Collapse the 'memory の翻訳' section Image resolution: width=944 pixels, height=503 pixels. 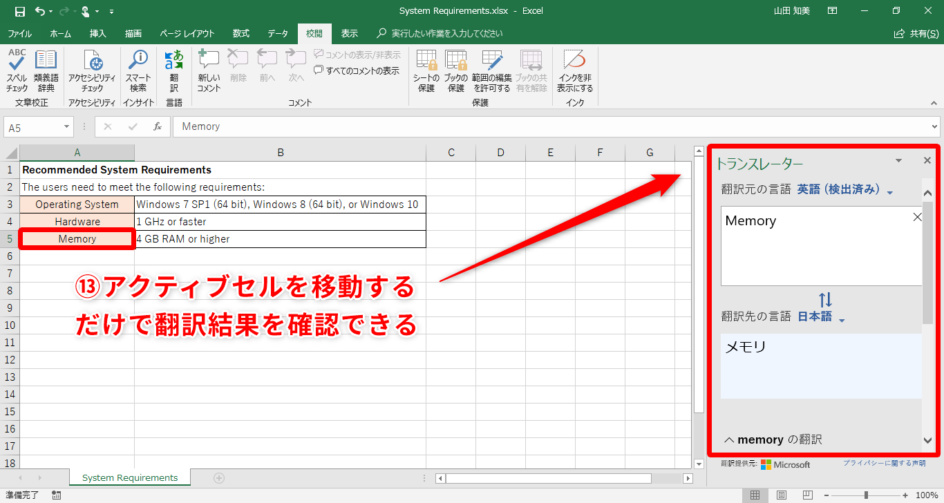coord(729,439)
